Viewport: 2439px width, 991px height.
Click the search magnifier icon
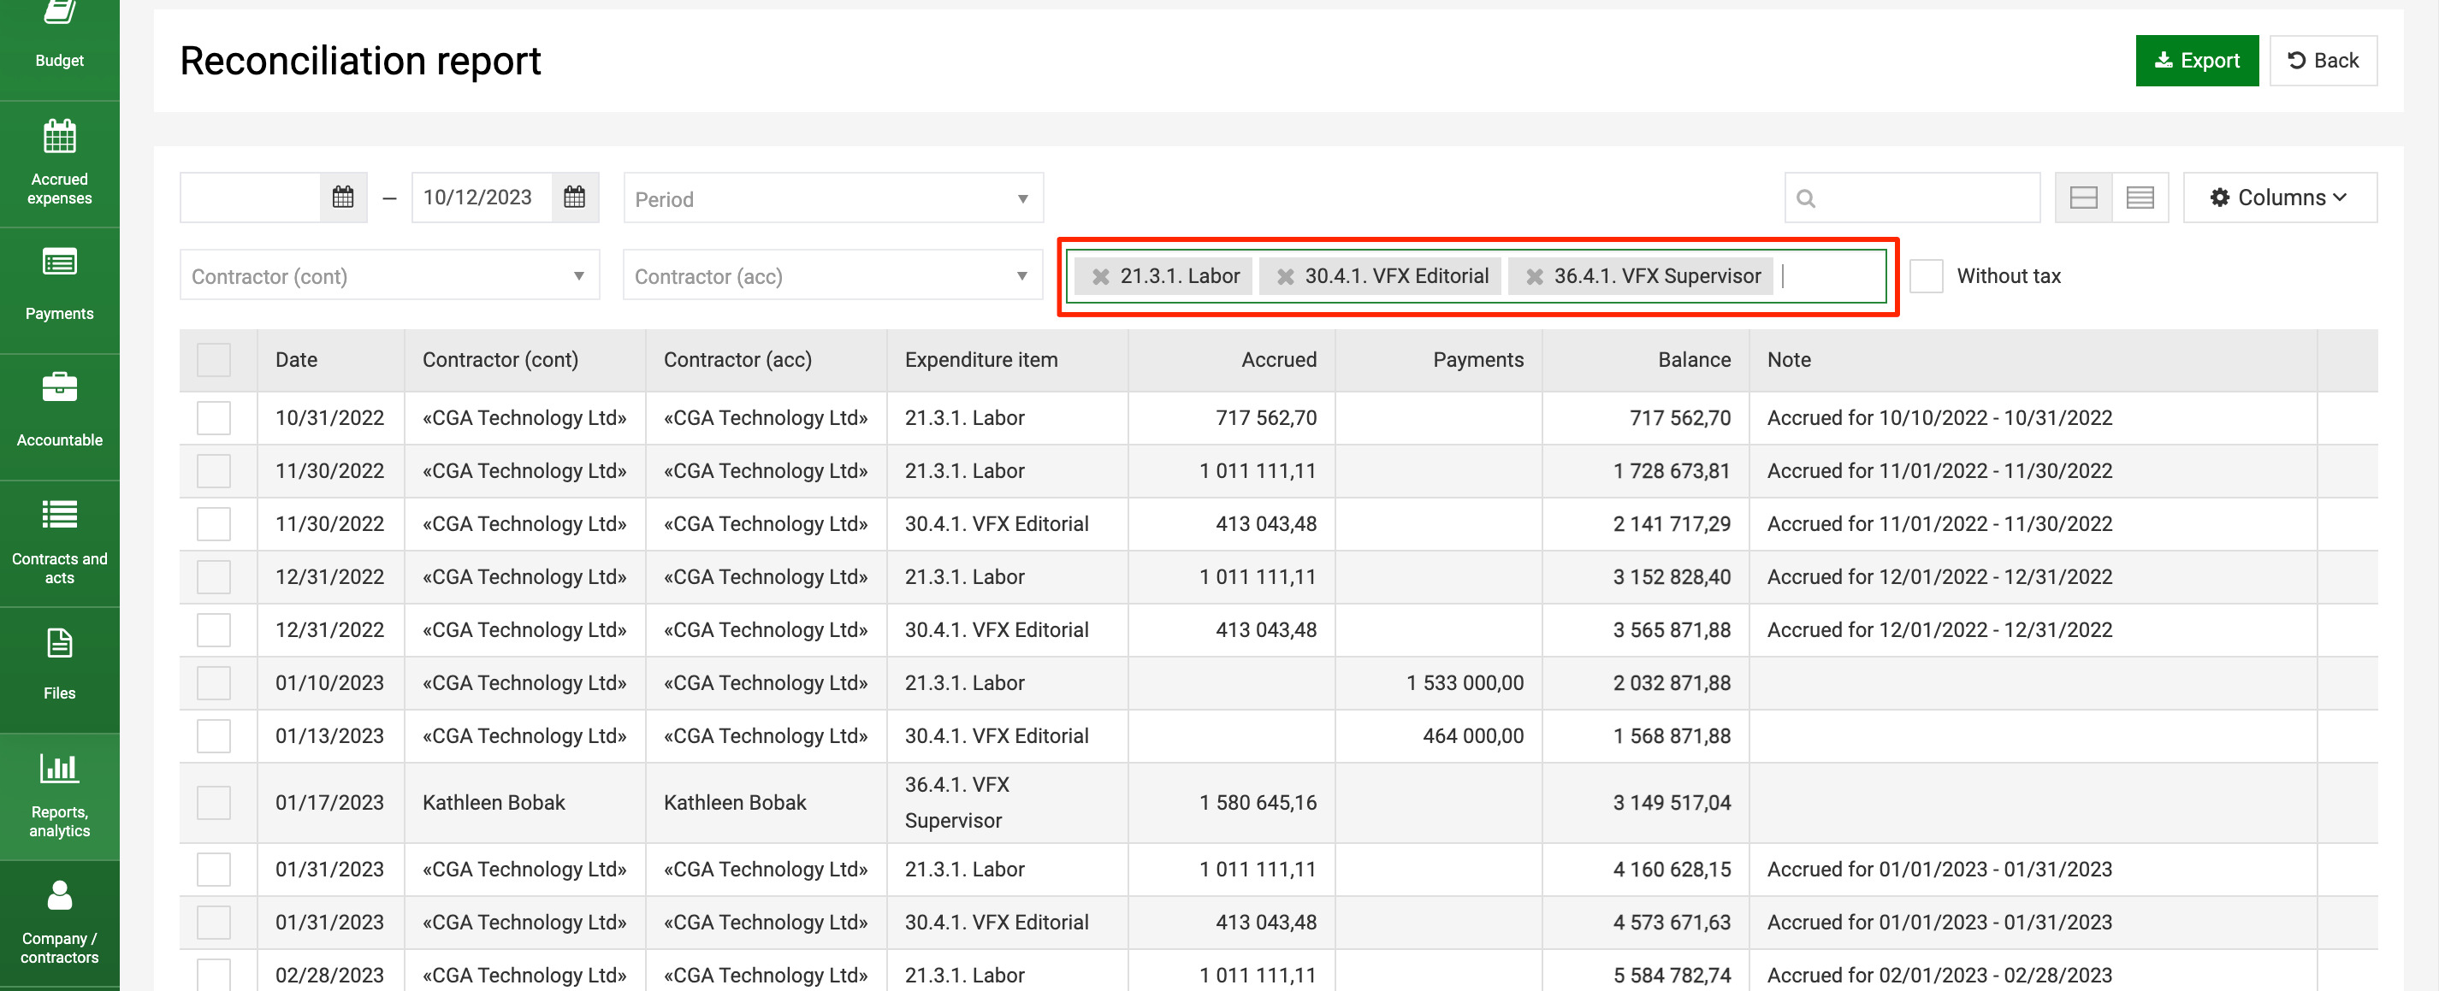click(x=1806, y=198)
